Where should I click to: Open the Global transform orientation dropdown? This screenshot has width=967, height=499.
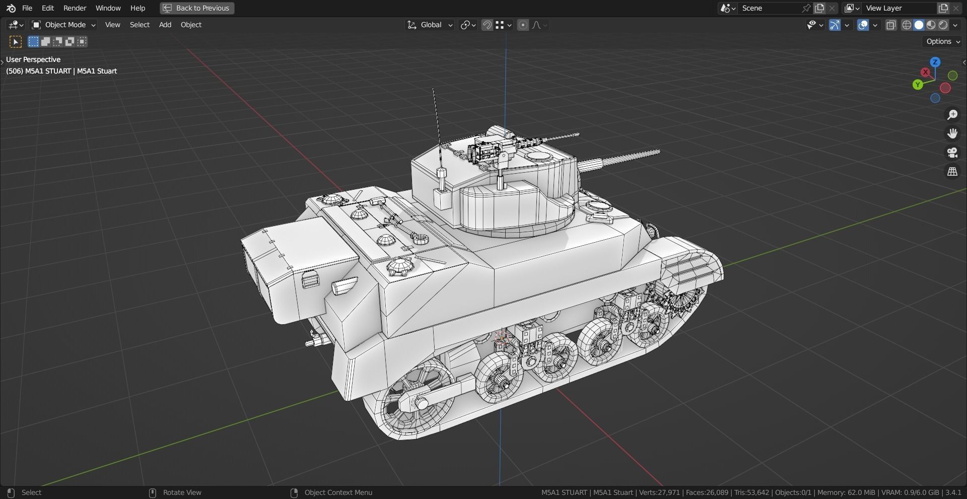(x=430, y=25)
